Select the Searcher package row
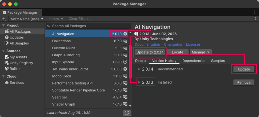 point(86,97)
